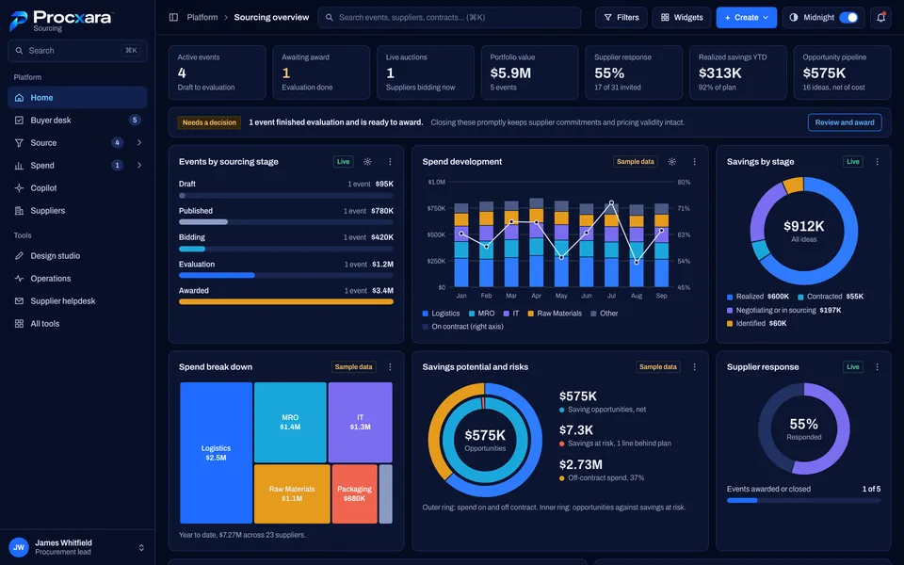Toggle the Midnight theme switch
The height and width of the screenshot is (565, 904).
pos(848,17)
